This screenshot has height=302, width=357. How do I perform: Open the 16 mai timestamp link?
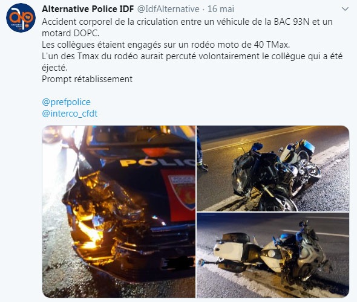[221, 9]
